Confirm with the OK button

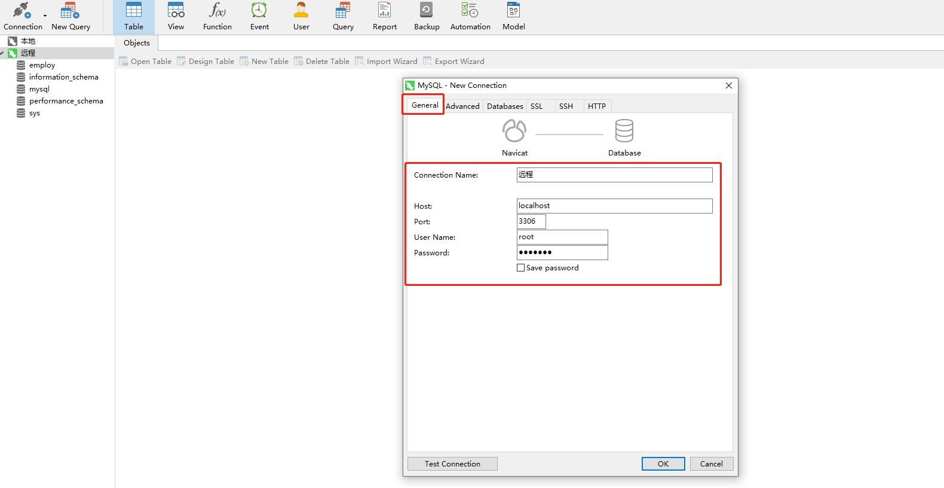point(663,463)
